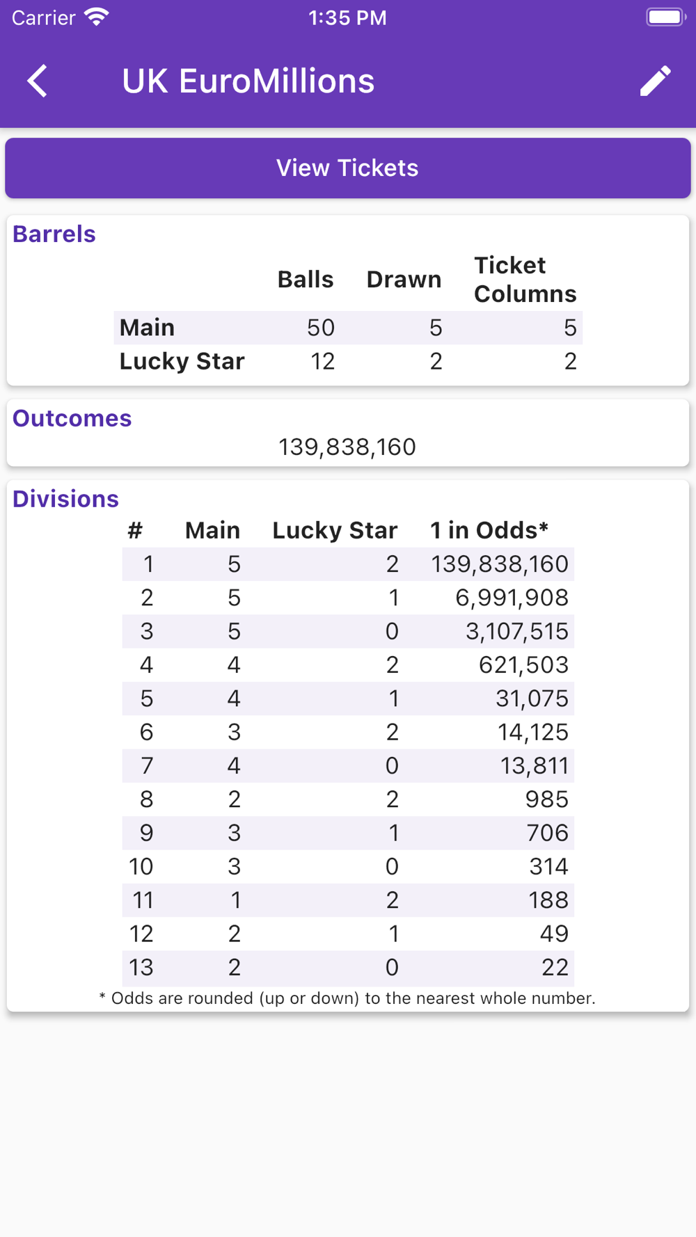Select division 1 jackpot odds row
The image size is (696, 1237).
point(348,564)
